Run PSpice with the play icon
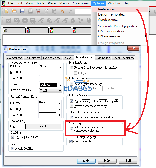The image size is (156, 168). pyautogui.click(x=25, y=20)
